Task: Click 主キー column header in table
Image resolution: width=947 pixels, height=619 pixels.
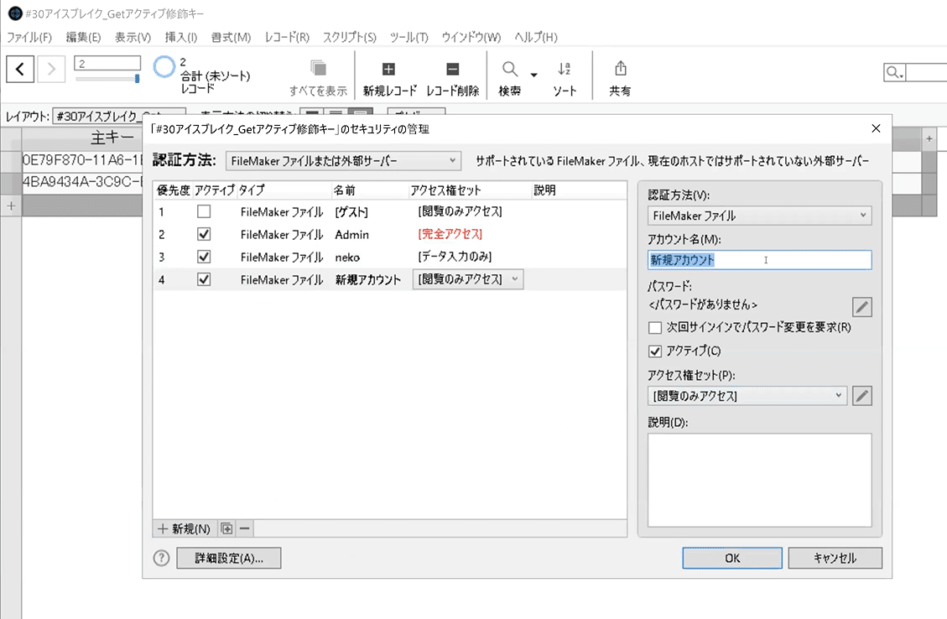Action: point(112,138)
